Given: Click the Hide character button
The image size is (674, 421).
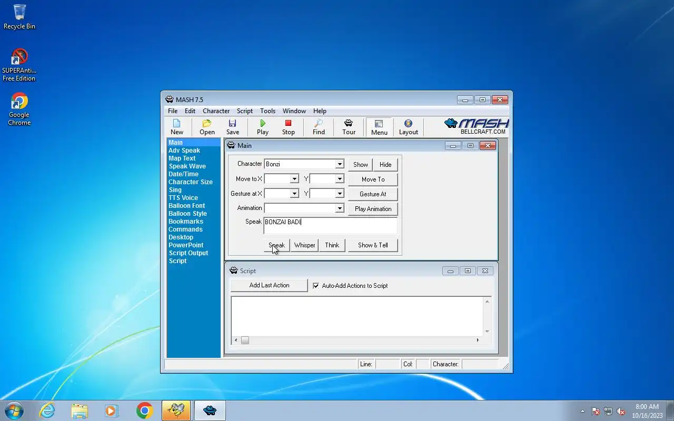Looking at the screenshot, I should click(385, 165).
